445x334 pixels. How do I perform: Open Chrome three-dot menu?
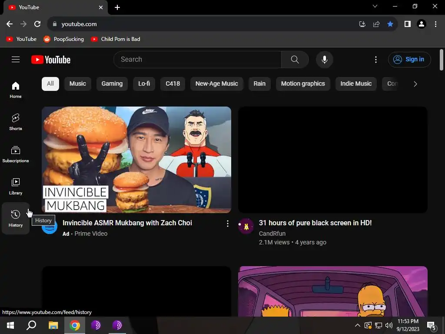(435, 24)
